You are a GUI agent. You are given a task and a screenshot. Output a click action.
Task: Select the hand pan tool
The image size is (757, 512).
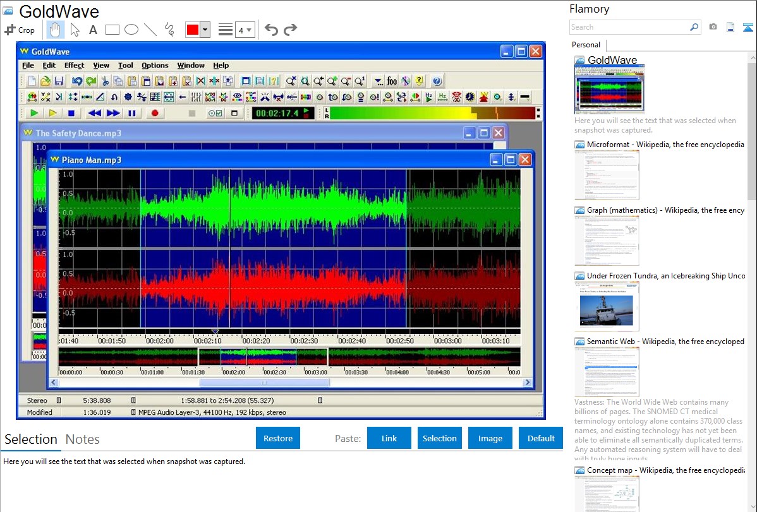[x=54, y=30]
